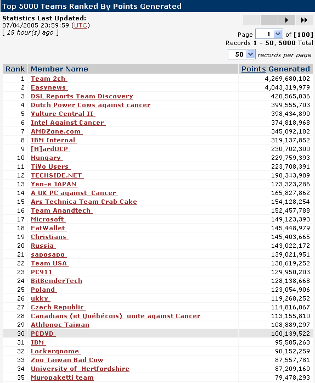Select the highlighted PCDVD team
This screenshot has width=315, height=383.
[42, 334]
